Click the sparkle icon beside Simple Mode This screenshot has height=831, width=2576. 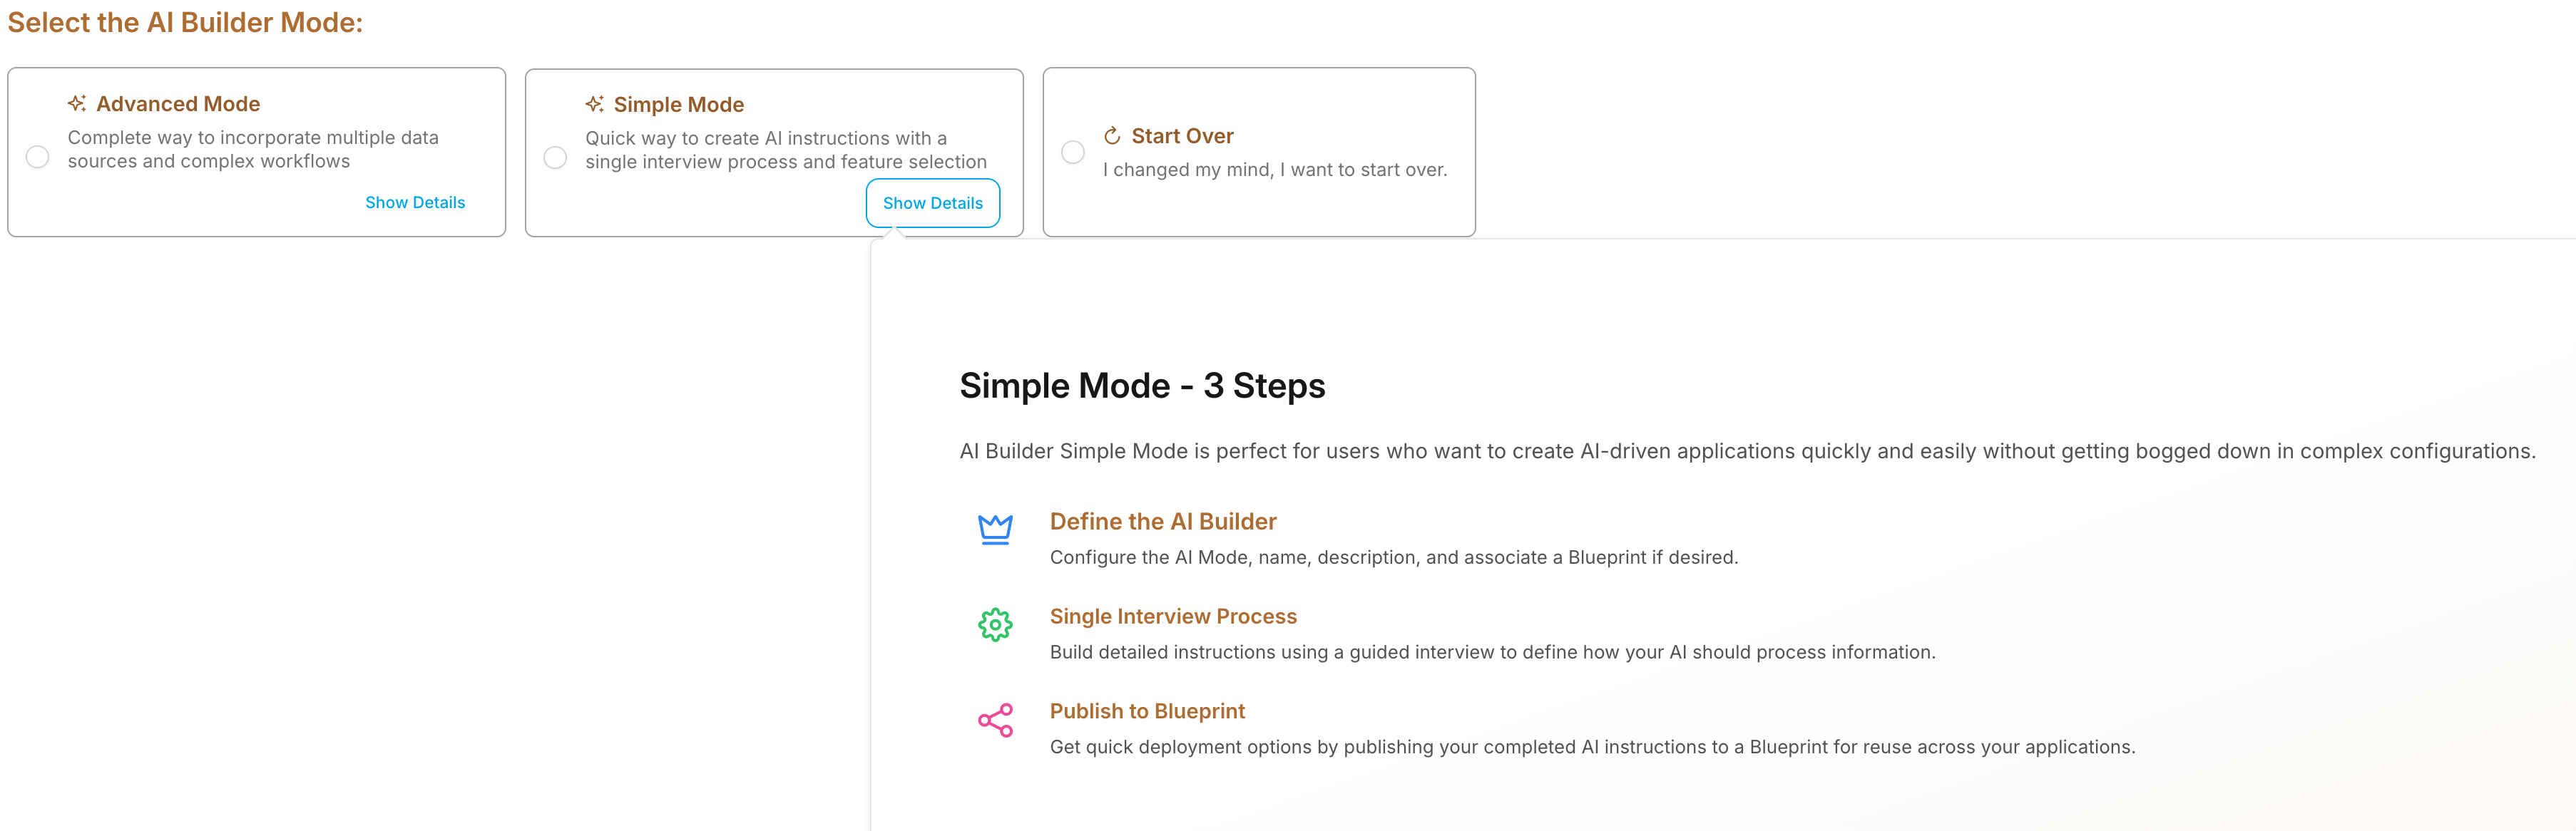[x=595, y=104]
